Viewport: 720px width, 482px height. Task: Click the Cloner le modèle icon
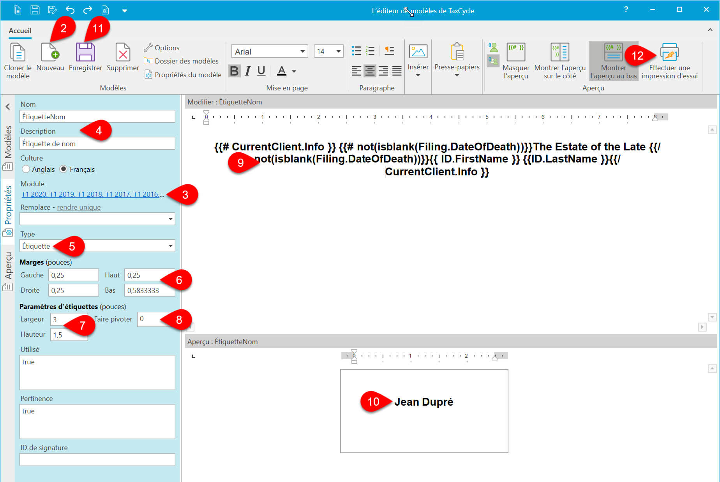(18, 52)
